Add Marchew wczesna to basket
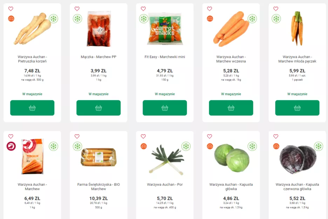 pyautogui.click(x=231, y=108)
